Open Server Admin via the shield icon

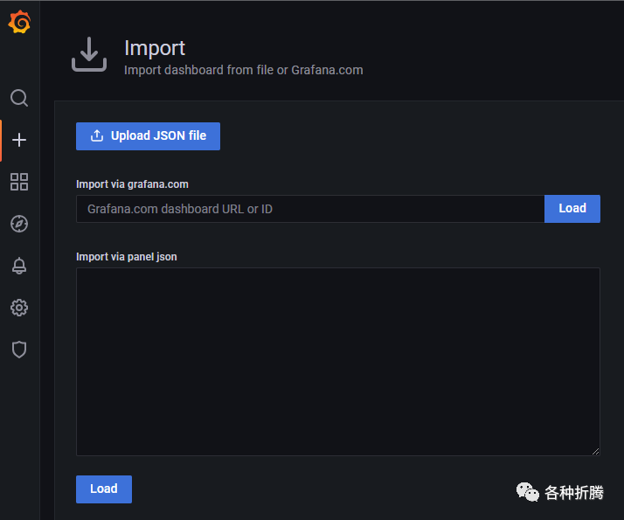pyautogui.click(x=19, y=350)
